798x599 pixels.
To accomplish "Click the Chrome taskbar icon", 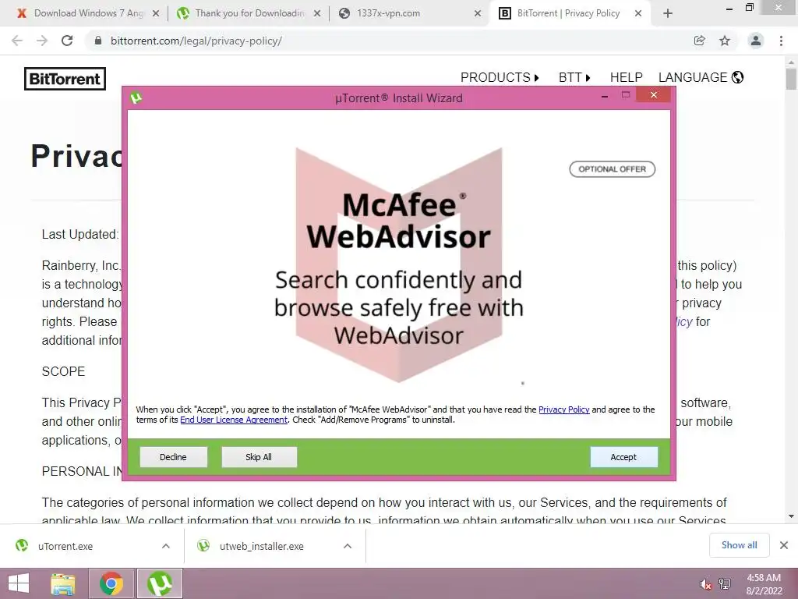I will coord(111,583).
